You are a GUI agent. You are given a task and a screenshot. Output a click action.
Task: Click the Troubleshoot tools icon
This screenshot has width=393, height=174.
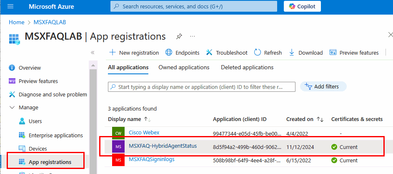pyautogui.click(x=209, y=53)
